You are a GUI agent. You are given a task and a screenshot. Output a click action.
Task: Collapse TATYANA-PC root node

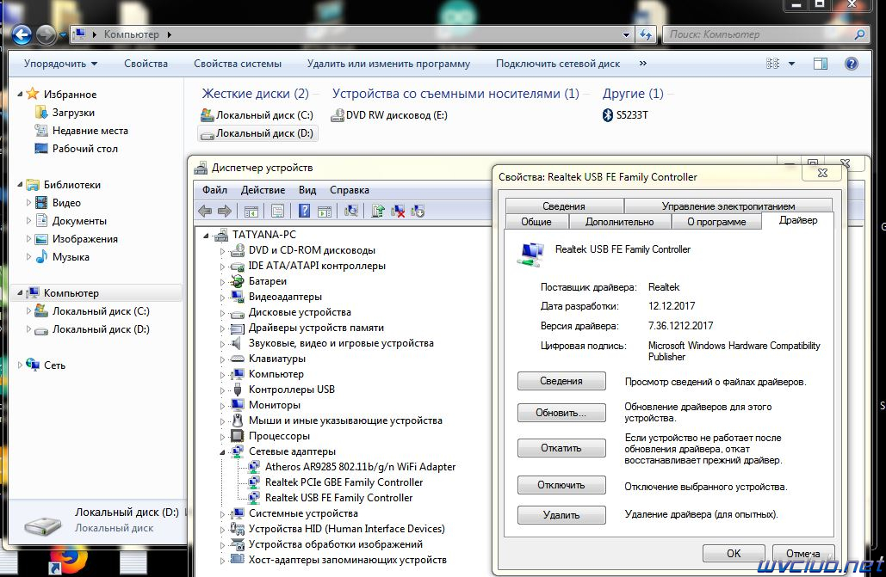click(206, 235)
